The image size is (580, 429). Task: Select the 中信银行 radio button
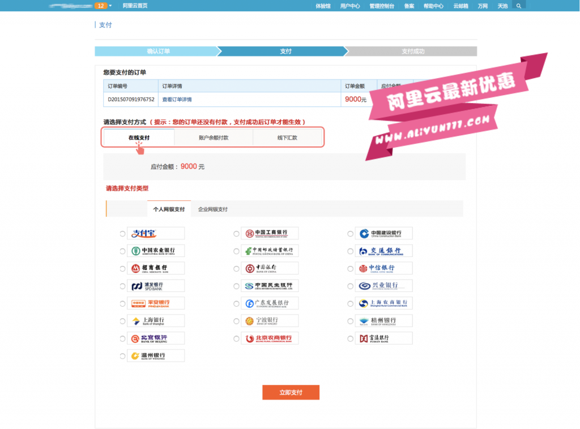click(x=350, y=269)
